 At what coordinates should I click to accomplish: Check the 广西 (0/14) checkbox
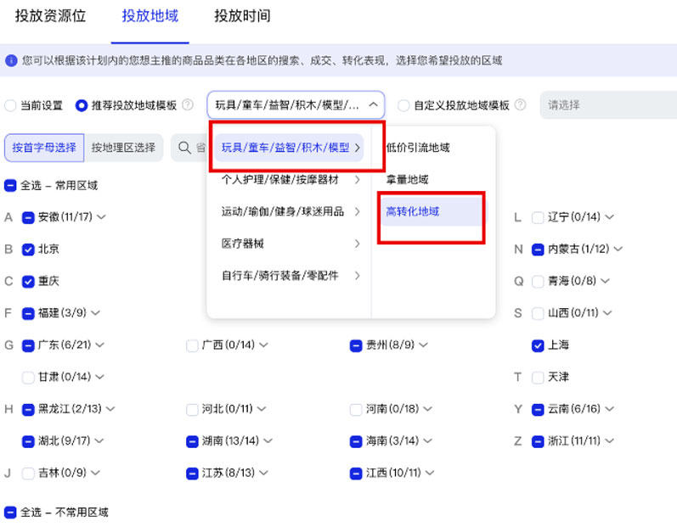tap(192, 345)
